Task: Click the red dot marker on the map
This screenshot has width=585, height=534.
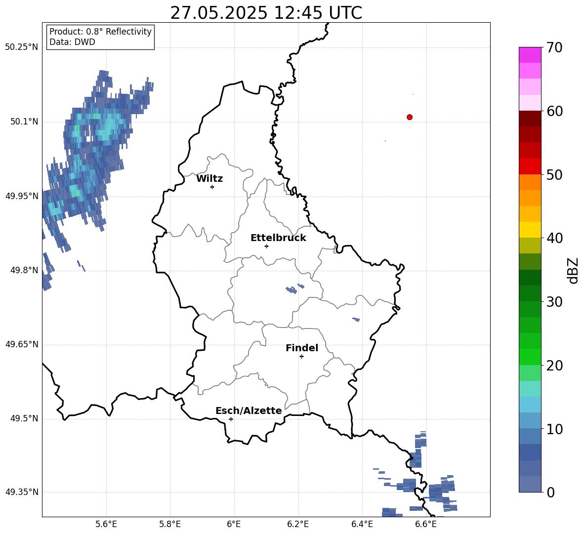Action: 410,117
